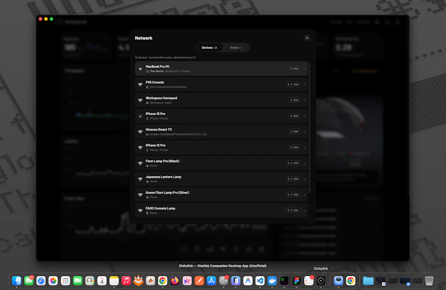Select the 'PS5 Console' device name

point(155,82)
